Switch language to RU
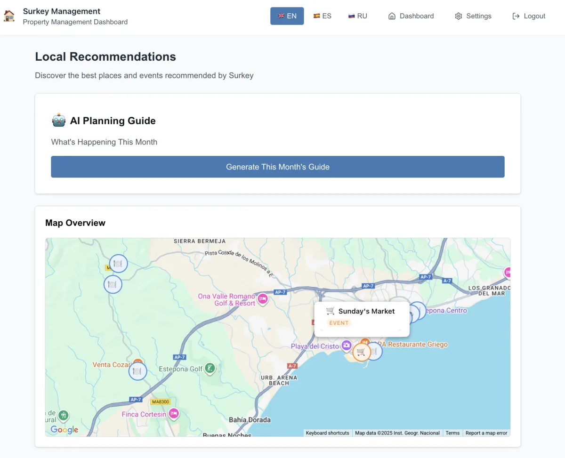 358,16
